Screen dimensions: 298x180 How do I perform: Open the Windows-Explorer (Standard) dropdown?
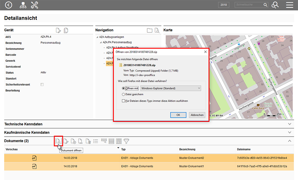(x=170, y=88)
